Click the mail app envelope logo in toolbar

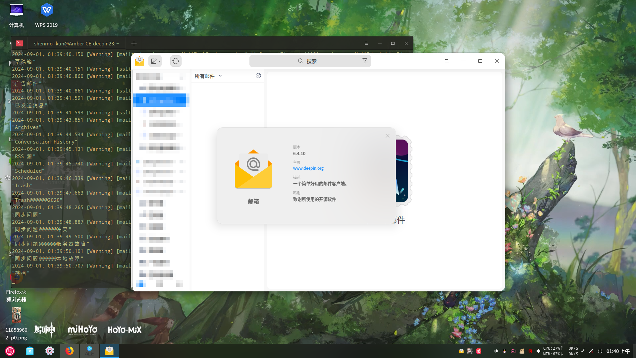139,61
